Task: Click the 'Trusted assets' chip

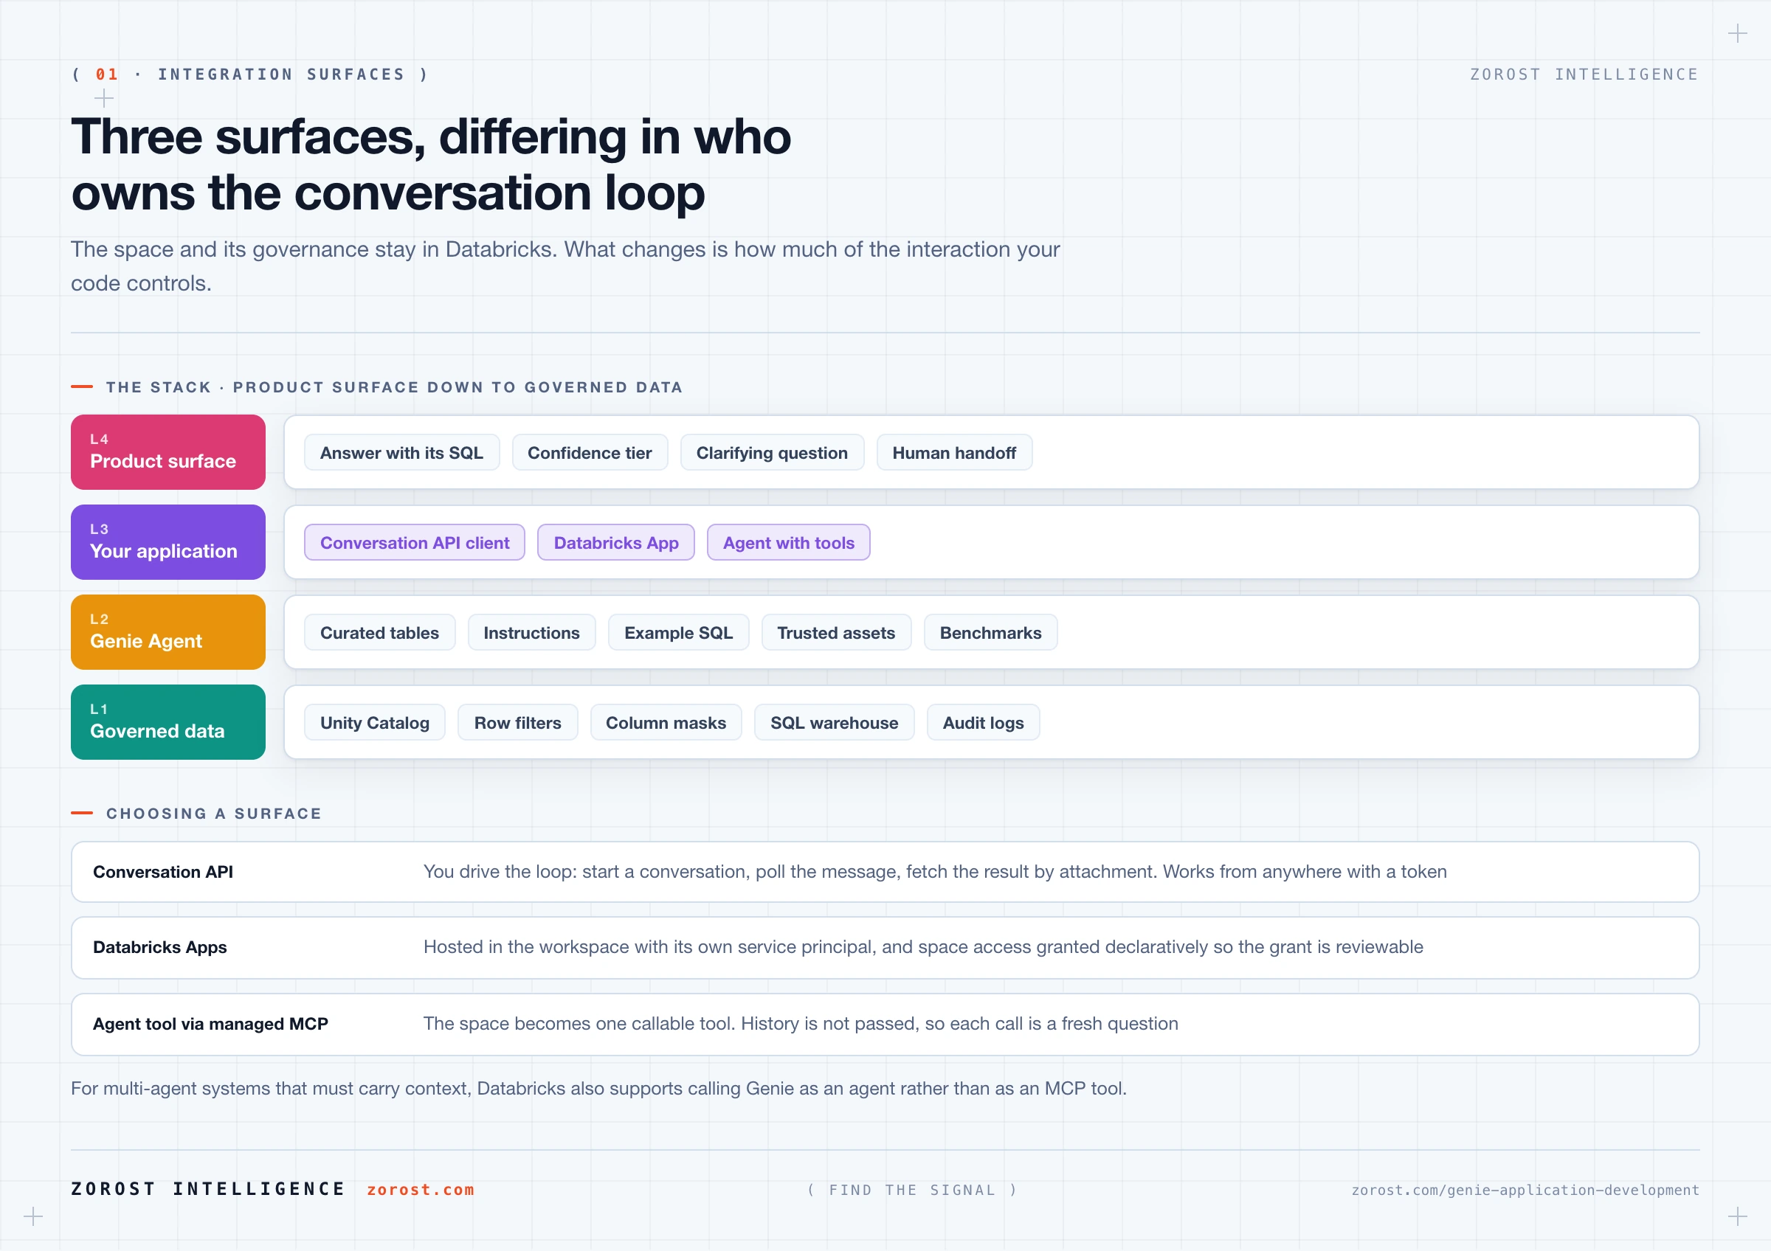Action: pos(836,633)
